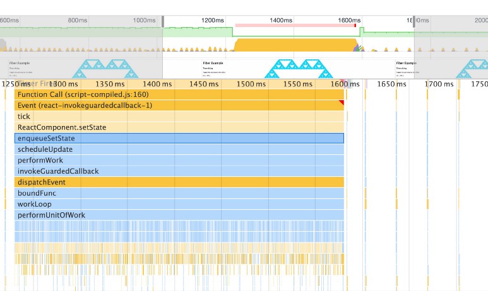The height and width of the screenshot is (291, 488).
Task: Click the right Fiber Example screenshot thumbnail
Action: point(442,68)
